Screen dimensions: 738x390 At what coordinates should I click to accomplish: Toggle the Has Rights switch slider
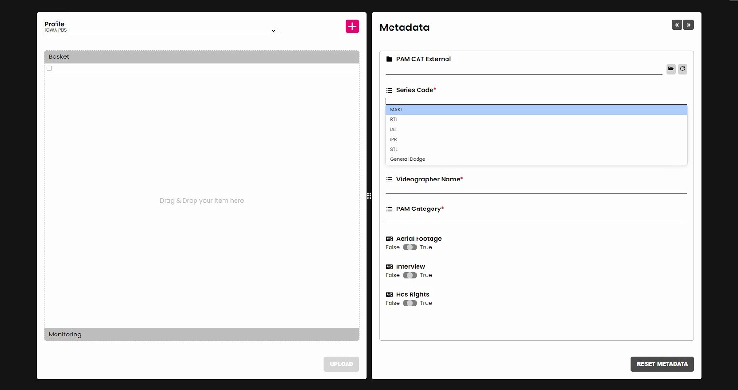(x=410, y=303)
